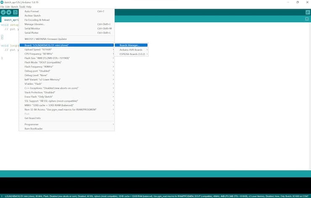Launch Serial Monitor from the Tools menu
This screenshot has height=198, width=311.
(x=67, y=29)
